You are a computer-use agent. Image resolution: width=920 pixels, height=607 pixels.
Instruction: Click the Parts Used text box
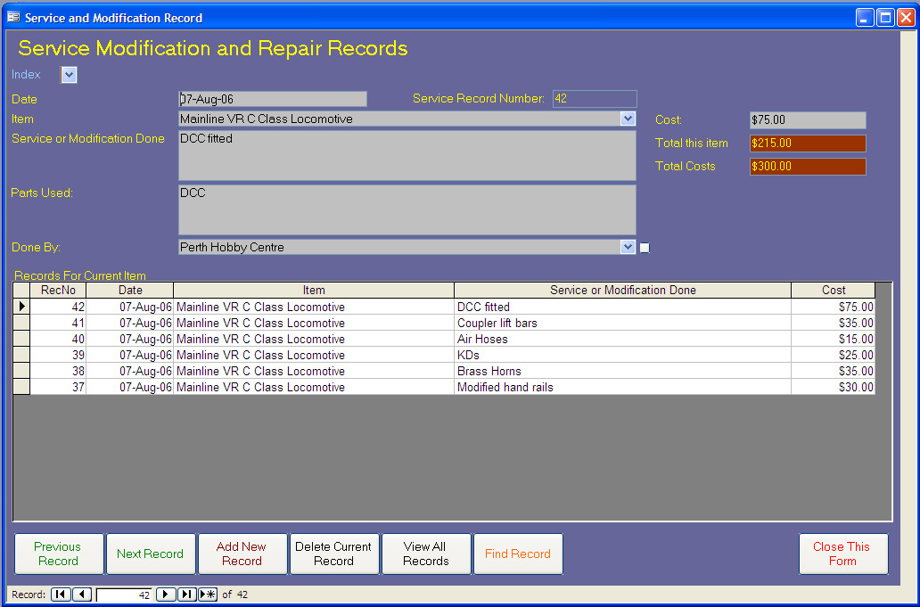pyautogui.click(x=407, y=210)
